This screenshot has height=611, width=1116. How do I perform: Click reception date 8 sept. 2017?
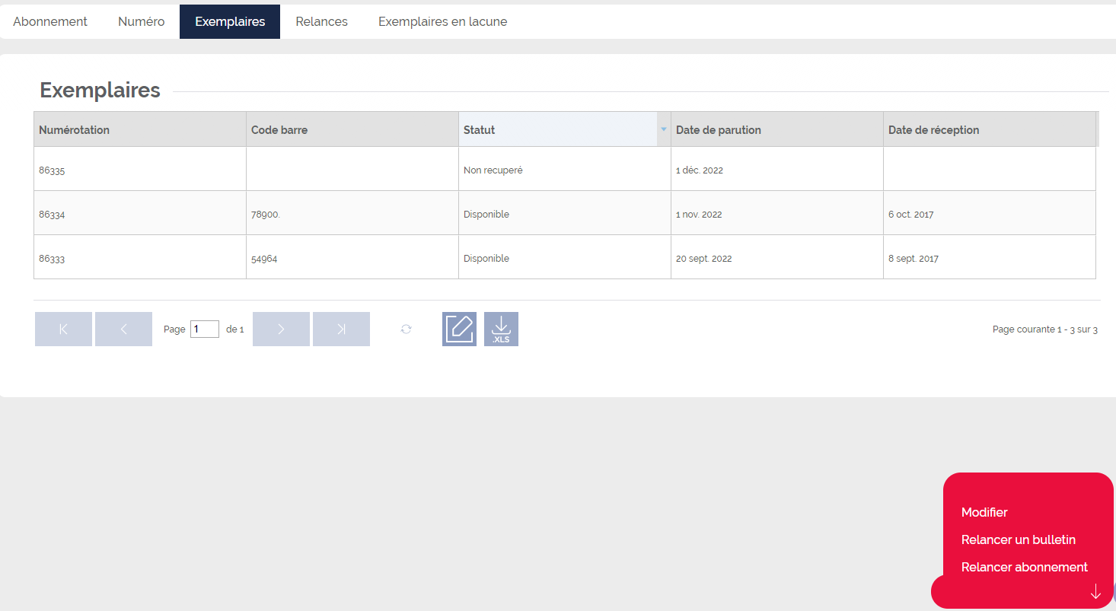click(989, 258)
